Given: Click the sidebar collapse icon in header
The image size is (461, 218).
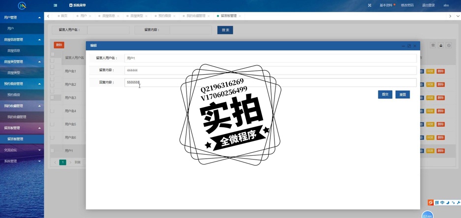Looking at the screenshot, I should point(55,5).
